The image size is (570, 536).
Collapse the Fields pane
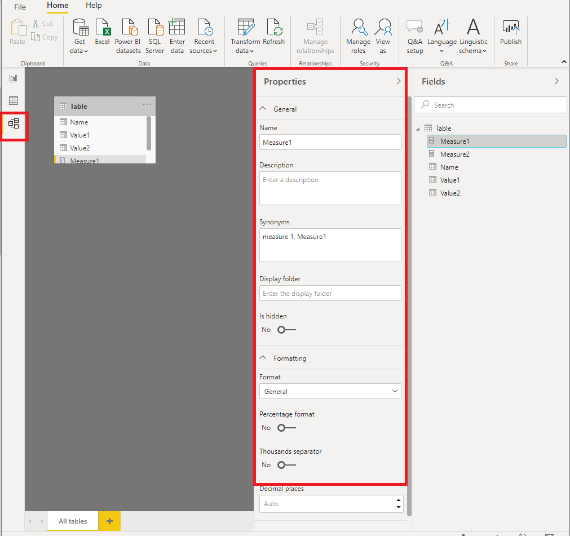pyautogui.click(x=556, y=81)
